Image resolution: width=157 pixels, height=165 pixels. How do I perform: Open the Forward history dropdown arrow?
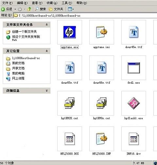pos(25,9)
